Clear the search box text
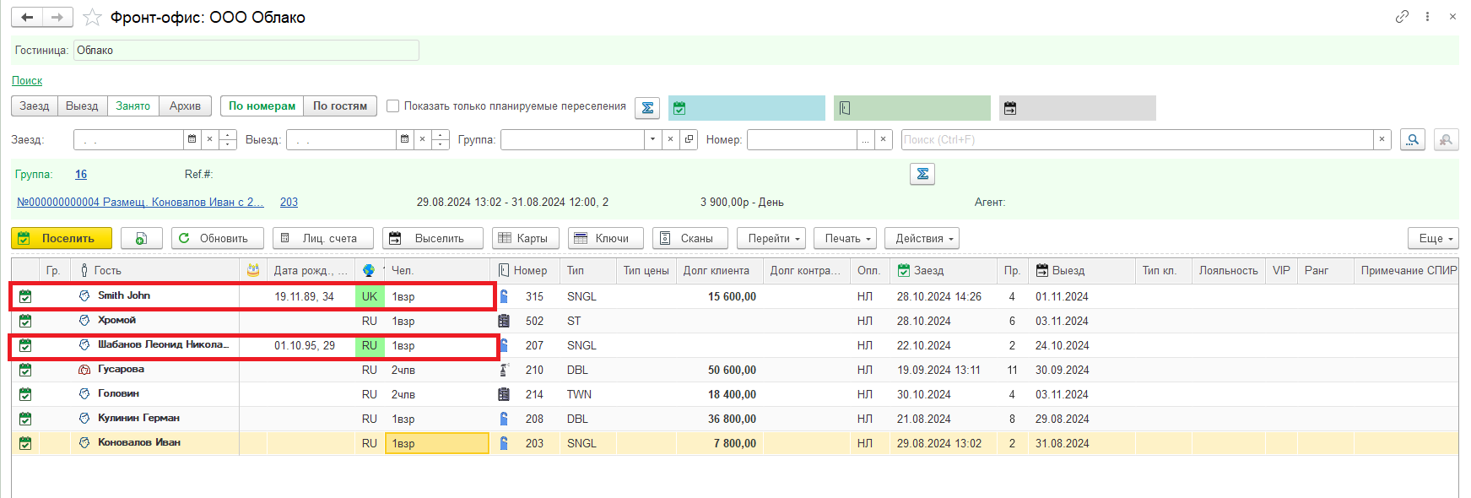The image size is (1471, 498). pyautogui.click(x=1382, y=139)
